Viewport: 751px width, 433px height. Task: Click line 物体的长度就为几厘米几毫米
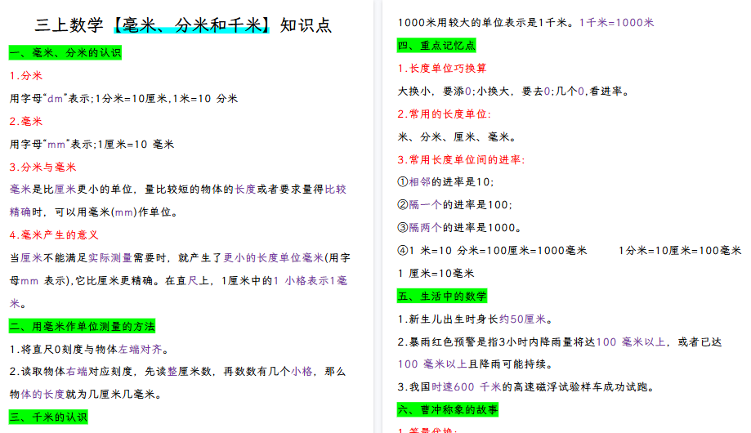85,395
